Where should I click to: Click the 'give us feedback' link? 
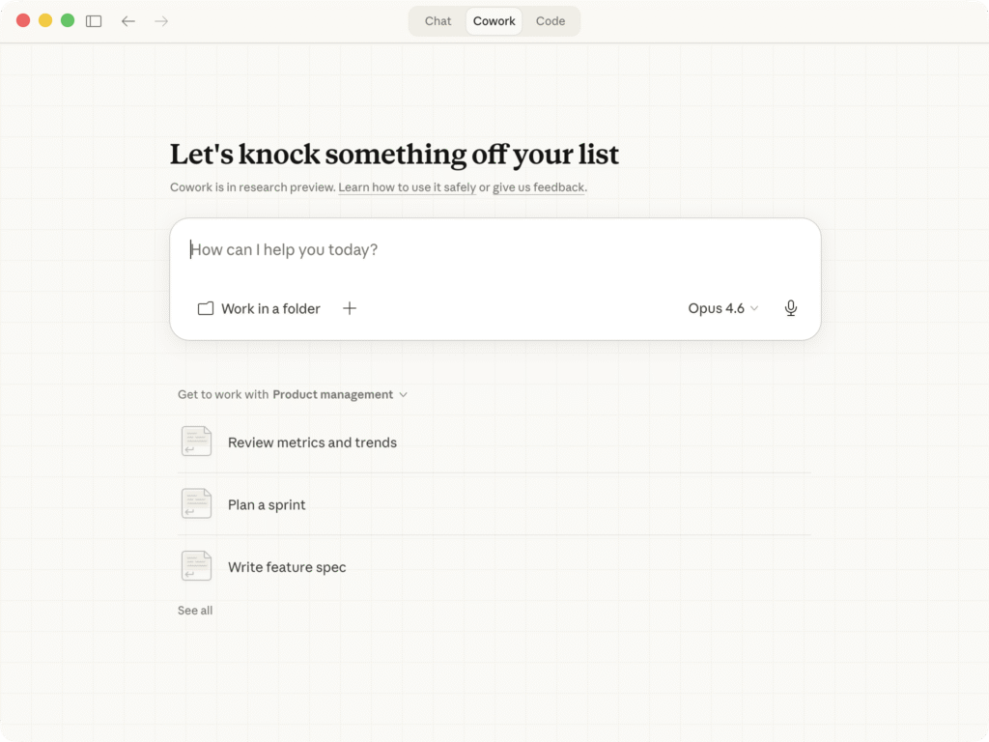538,187
